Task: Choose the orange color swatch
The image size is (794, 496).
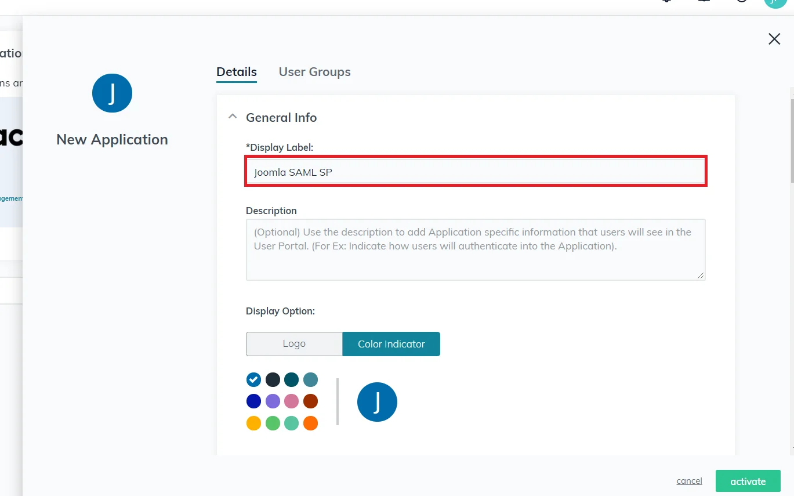Action: (310, 423)
